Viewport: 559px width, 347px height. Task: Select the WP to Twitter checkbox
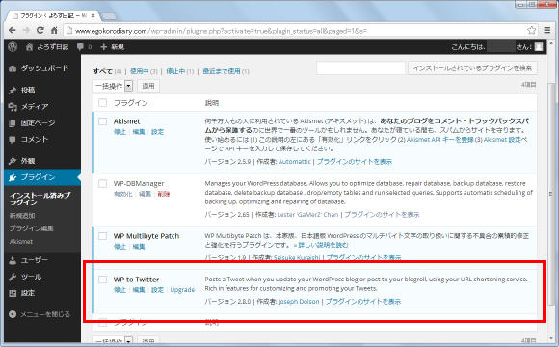click(103, 280)
